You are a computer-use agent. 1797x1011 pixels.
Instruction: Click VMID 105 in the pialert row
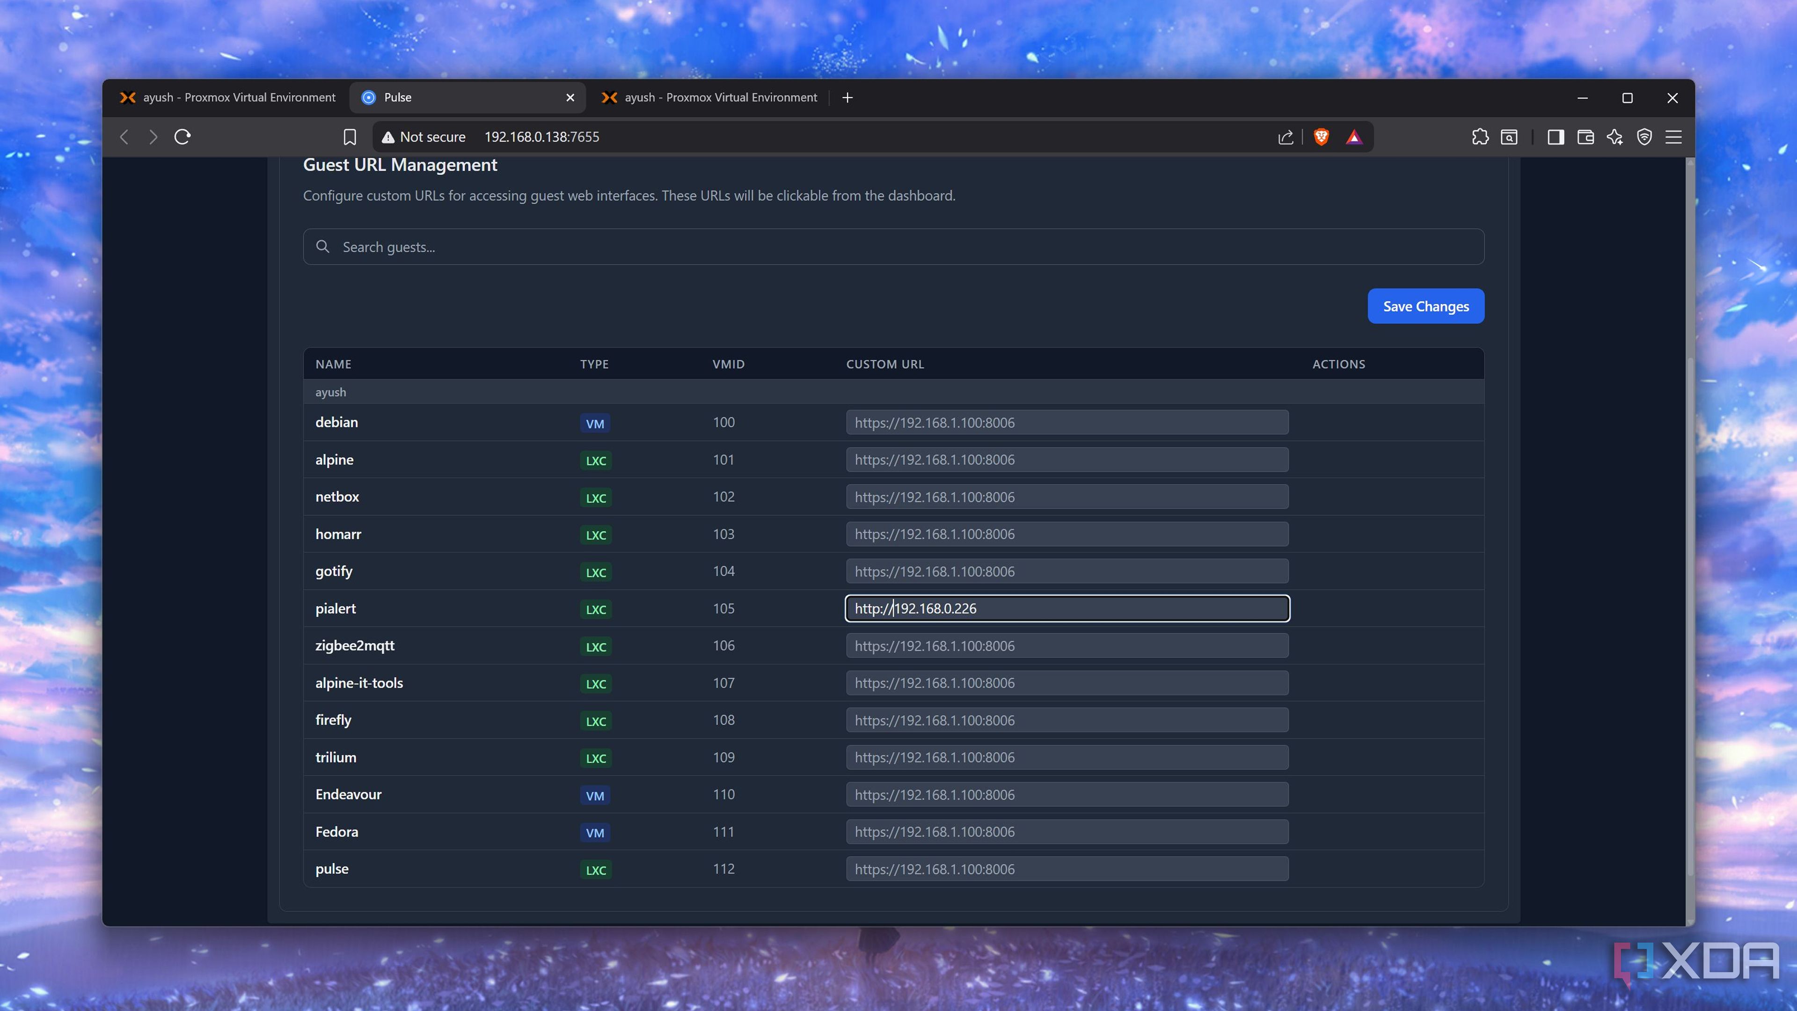[723, 608]
